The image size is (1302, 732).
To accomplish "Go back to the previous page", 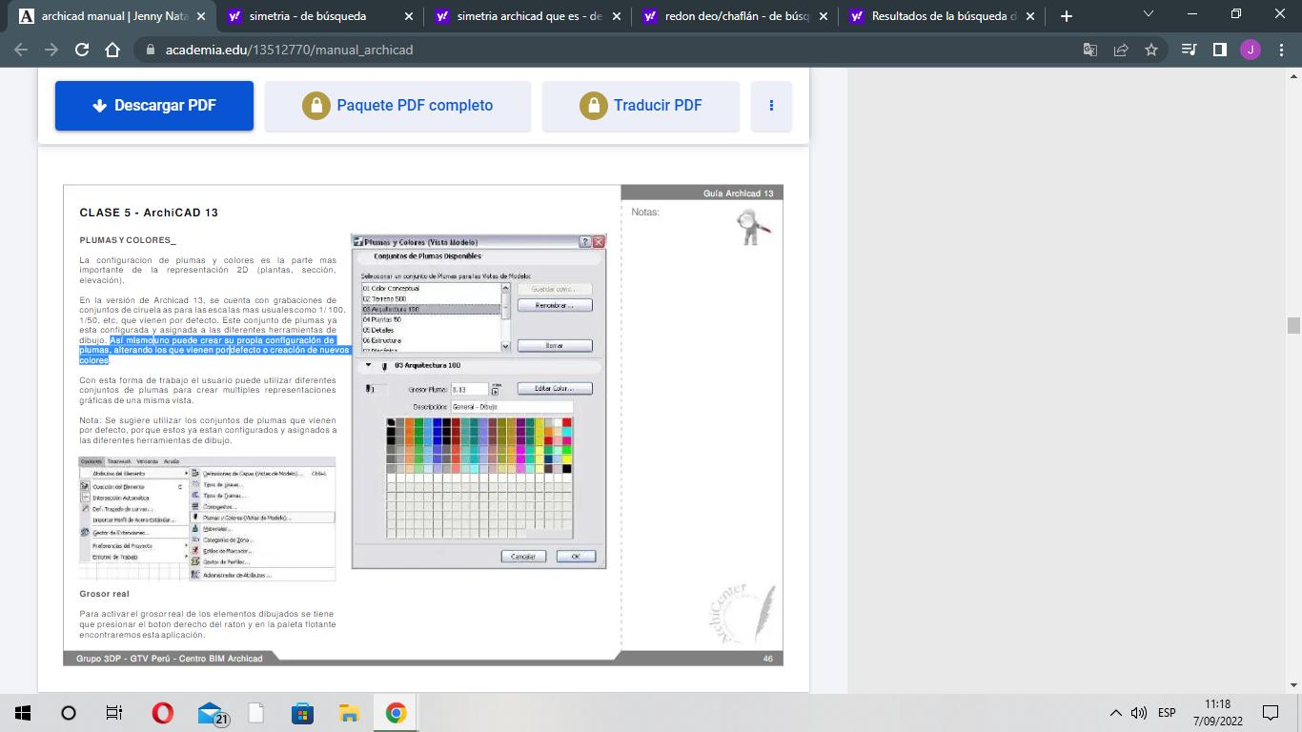I will pos(21,50).
